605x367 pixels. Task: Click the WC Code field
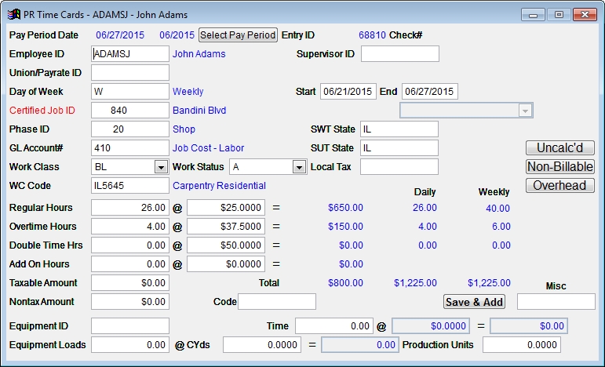(130, 186)
